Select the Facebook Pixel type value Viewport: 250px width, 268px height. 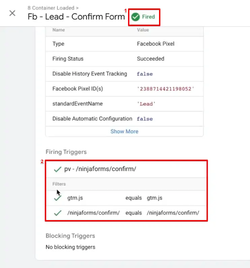(156, 44)
